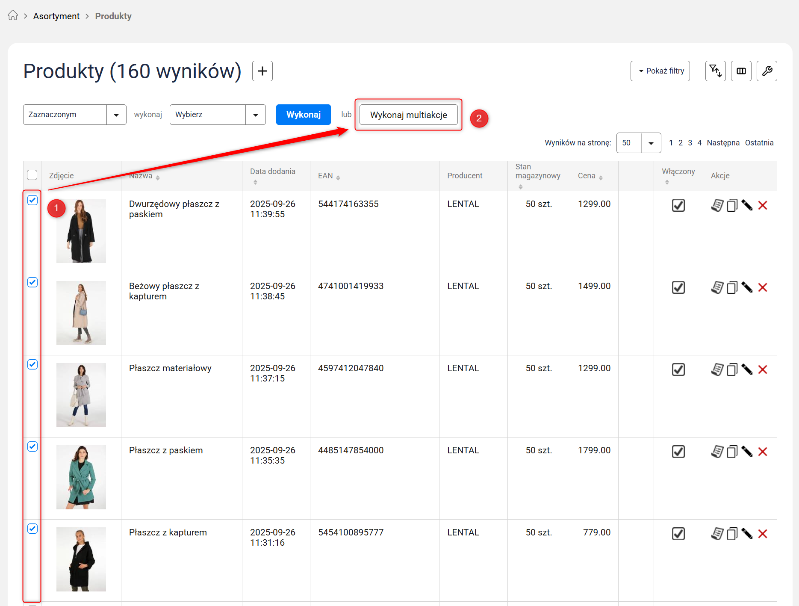Open the column layout settings icon

pos(741,71)
